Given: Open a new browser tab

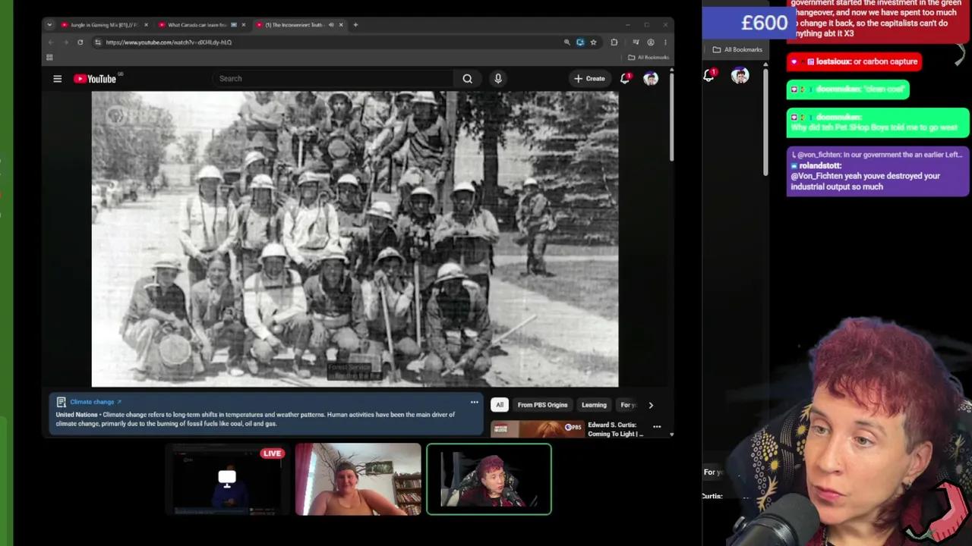Looking at the screenshot, I should pos(355,25).
